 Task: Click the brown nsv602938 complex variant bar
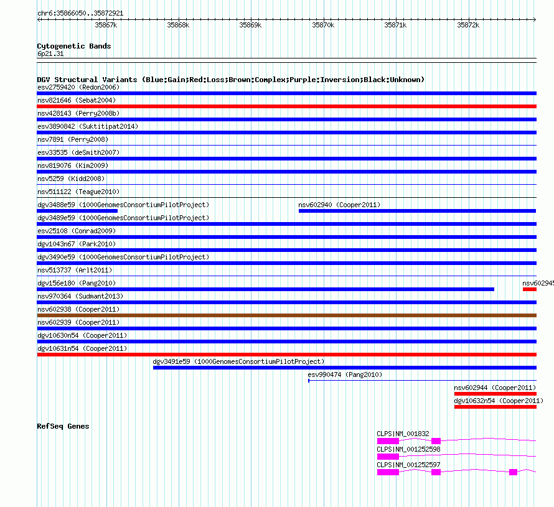click(286, 315)
